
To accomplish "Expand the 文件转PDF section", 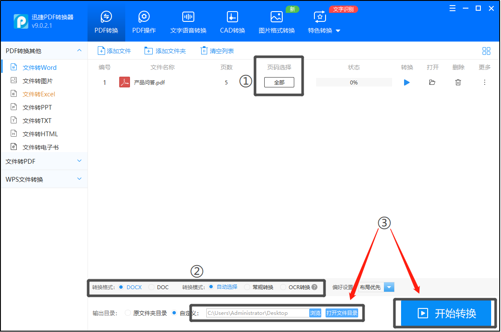I will coord(79,161).
